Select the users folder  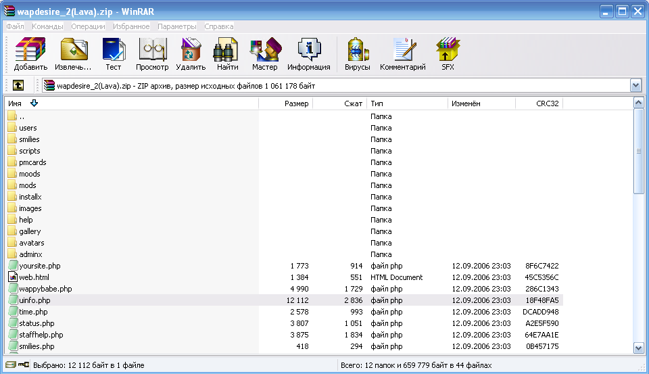(28, 128)
